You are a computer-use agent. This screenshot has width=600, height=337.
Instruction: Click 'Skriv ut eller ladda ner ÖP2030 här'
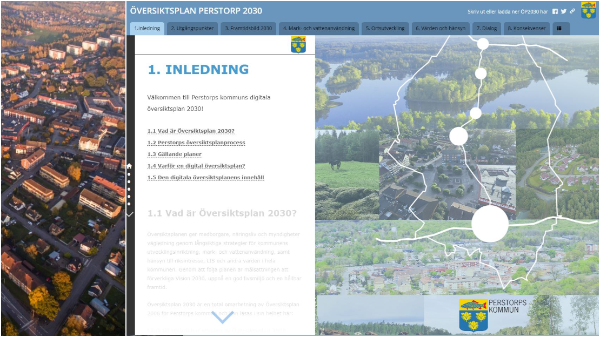click(508, 12)
